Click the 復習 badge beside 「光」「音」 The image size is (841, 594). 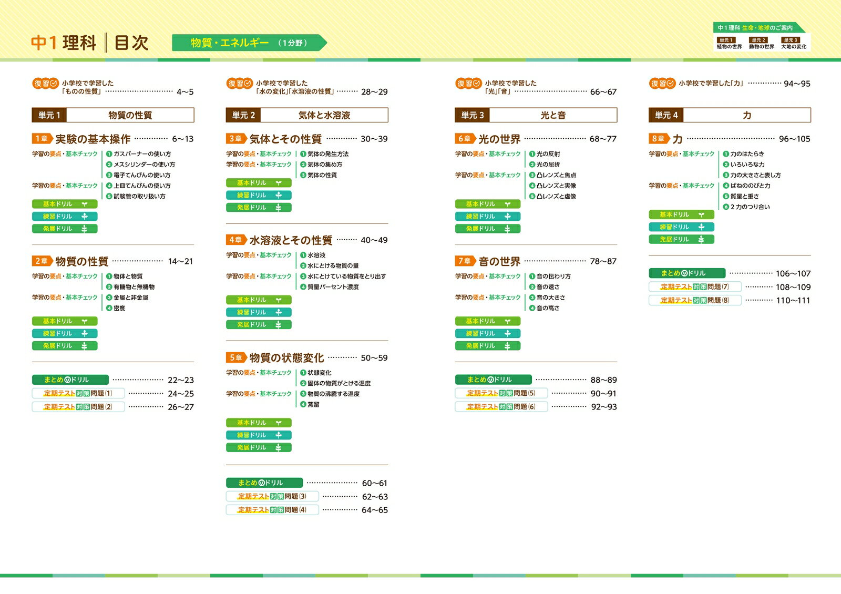[468, 83]
